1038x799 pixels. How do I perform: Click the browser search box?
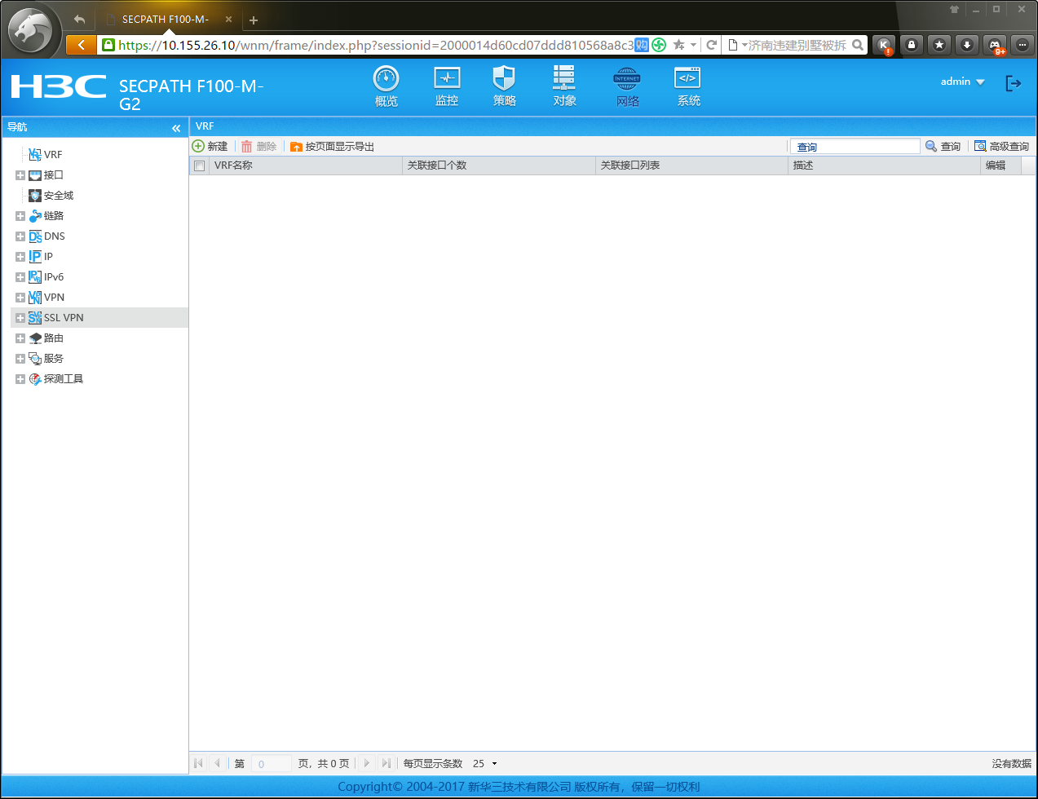(797, 45)
